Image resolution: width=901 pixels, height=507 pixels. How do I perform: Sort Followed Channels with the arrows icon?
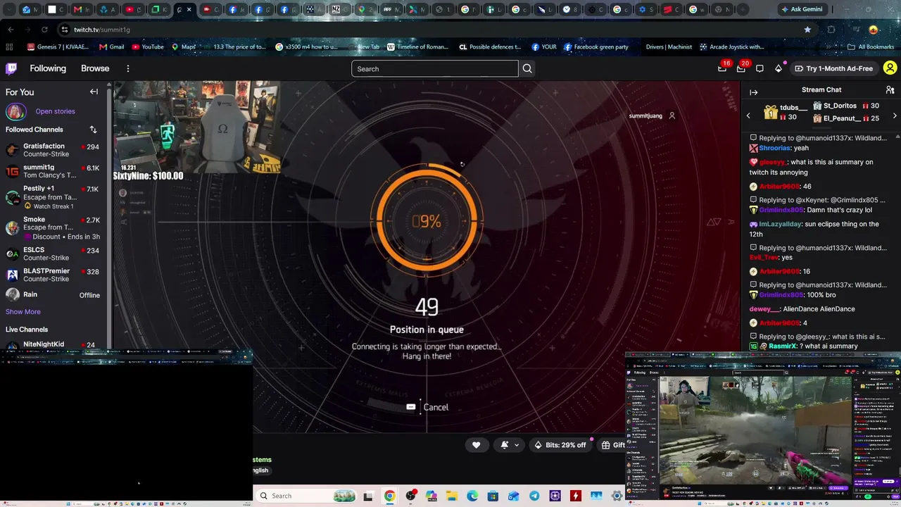tap(93, 130)
